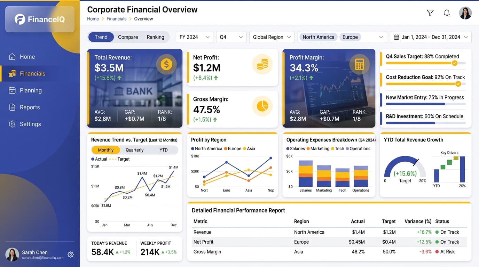Click the checkmark on Cost Reduction Goal bar
The width and height of the screenshot is (479, 267).
(x=458, y=84)
